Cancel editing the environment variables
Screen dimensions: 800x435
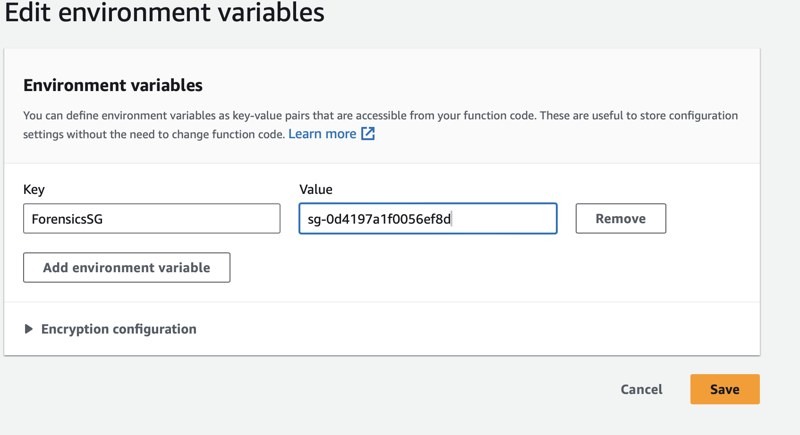point(641,389)
